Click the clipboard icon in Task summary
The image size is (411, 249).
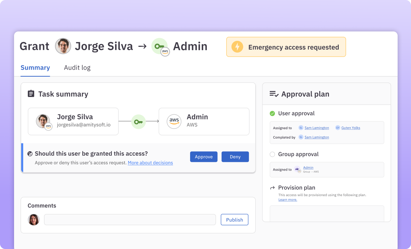pos(31,94)
